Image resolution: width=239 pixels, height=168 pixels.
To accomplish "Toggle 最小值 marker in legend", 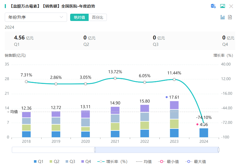I will (x=168, y=162).
